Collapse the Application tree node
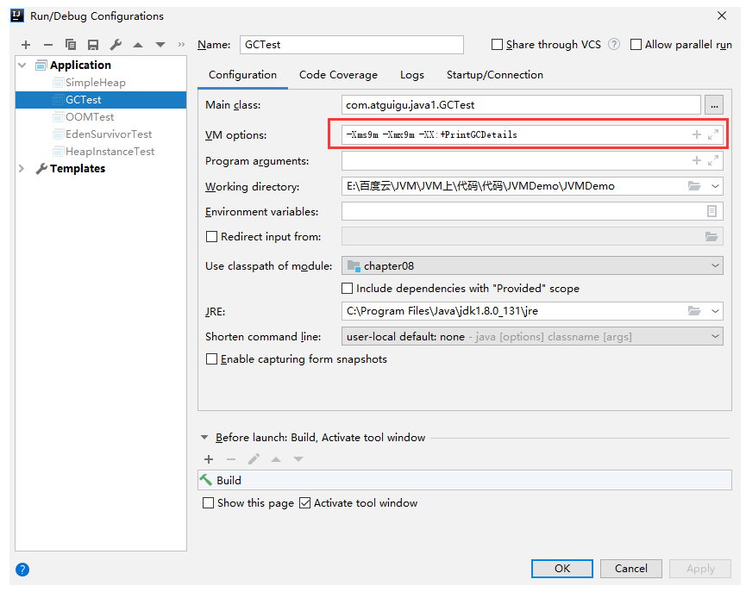 click(x=22, y=65)
